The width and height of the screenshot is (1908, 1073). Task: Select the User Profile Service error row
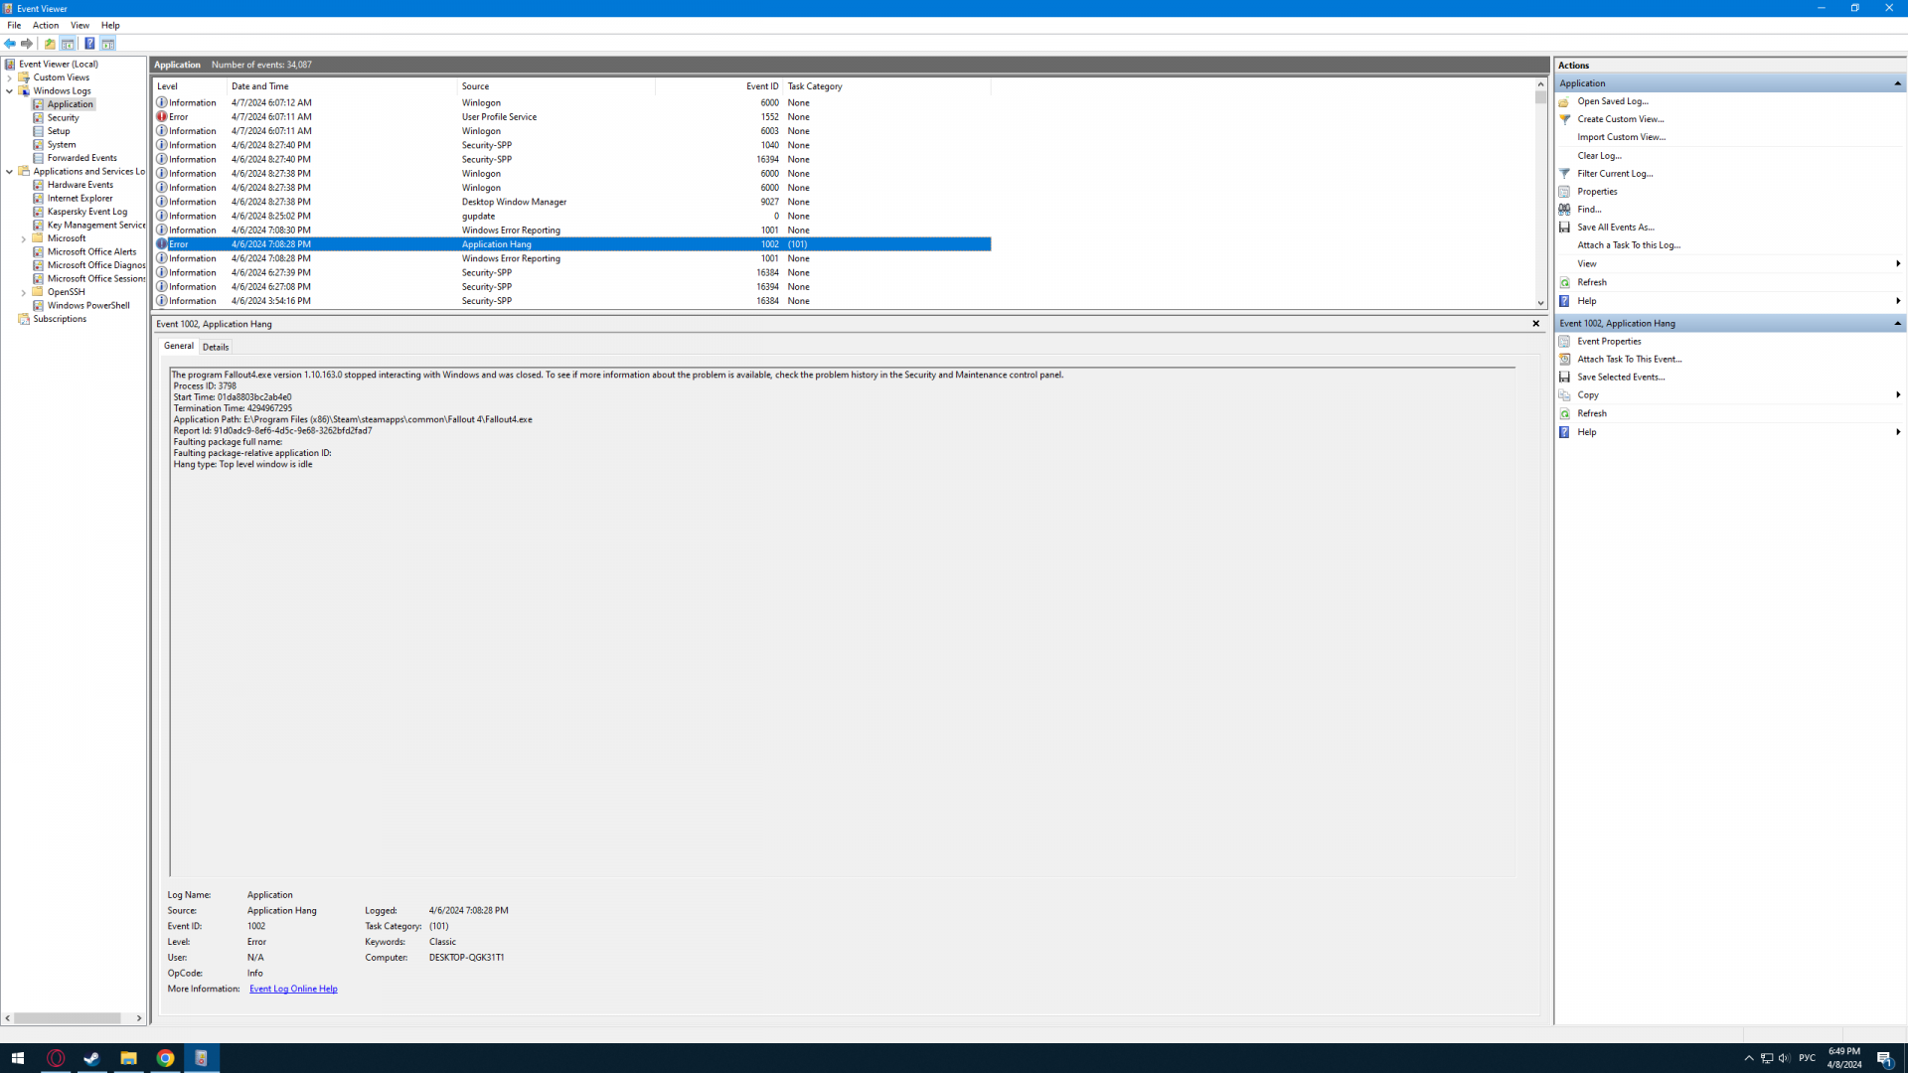[x=497, y=117]
